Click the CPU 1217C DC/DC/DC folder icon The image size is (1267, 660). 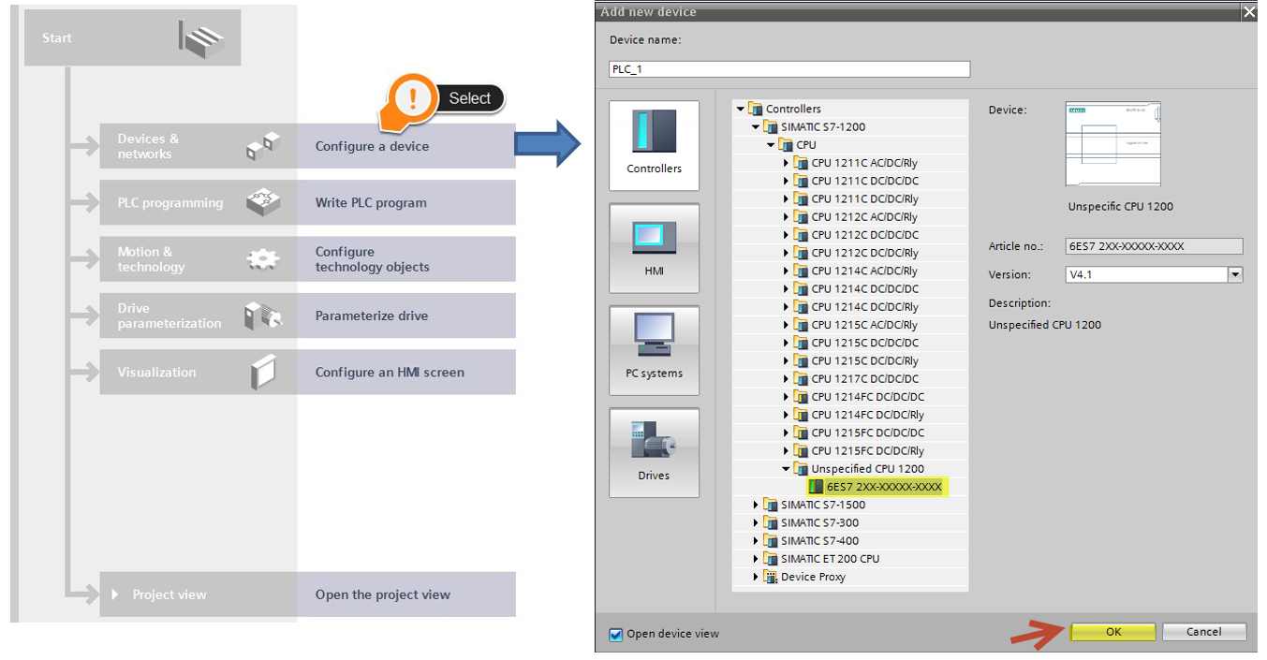pyautogui.click(x=801, y=378)
